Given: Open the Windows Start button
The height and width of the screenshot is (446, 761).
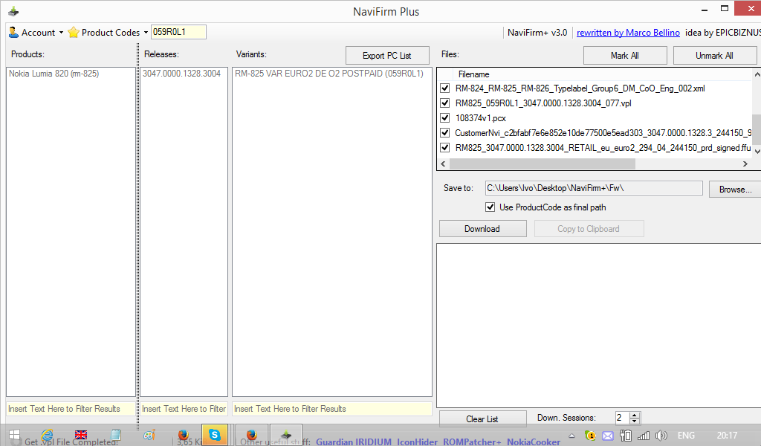Looking at the screenshot, I should [x=15, y=435].
